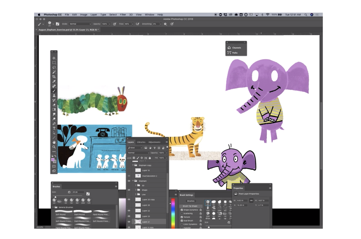Uncheck Shape Dynamics in Brush Settings
361x239 pixels.
point(182,210)
